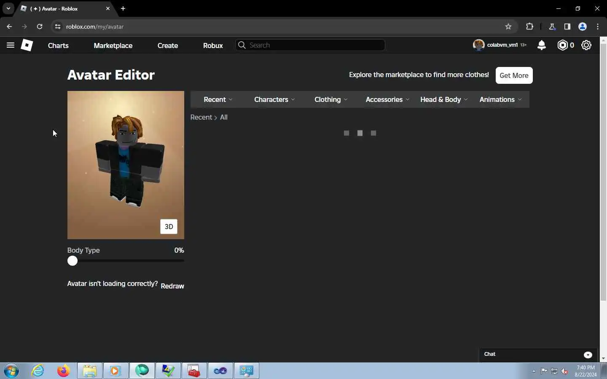Close the Avatar - Roblox tab

point(108,8)
